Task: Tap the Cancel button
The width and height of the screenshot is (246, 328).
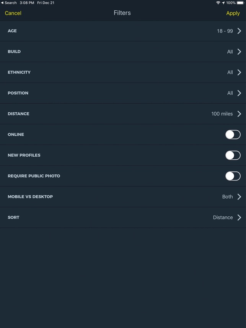Action: [13, 13]
